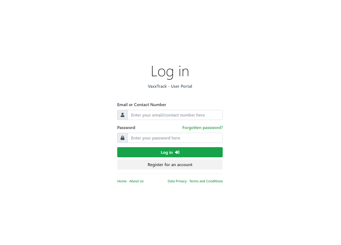Click the dot separator between Home and About Us
Screen dimensions: 341x245
tap(128, 181)
